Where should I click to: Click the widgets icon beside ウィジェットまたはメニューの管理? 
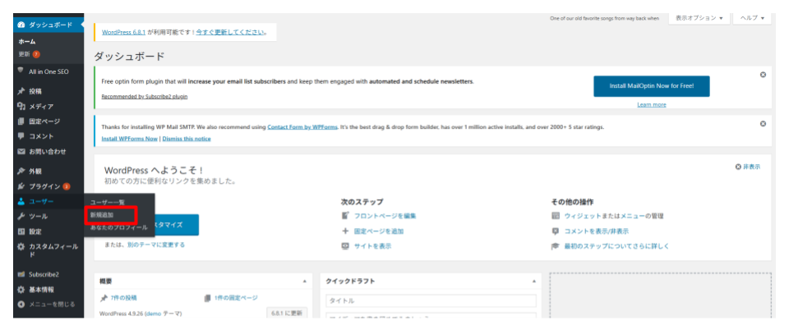556,216
